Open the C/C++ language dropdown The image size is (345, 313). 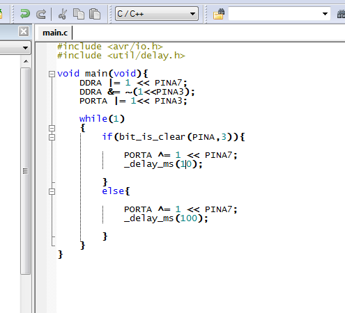[157, 14]
